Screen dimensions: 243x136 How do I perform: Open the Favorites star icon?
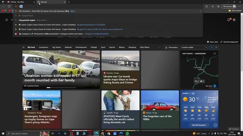(213, 6)
